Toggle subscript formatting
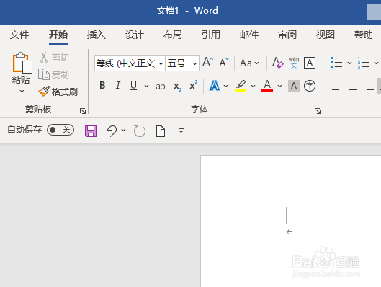381x287 pixels. 178,86
